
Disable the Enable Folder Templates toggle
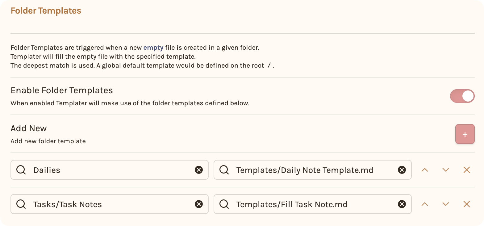[x=462, y=96]
